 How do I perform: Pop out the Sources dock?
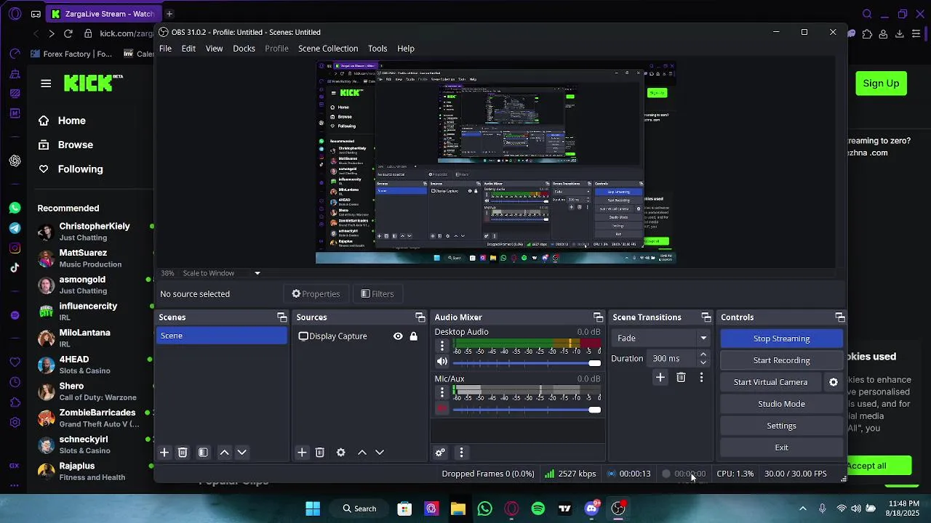(420, 317)
